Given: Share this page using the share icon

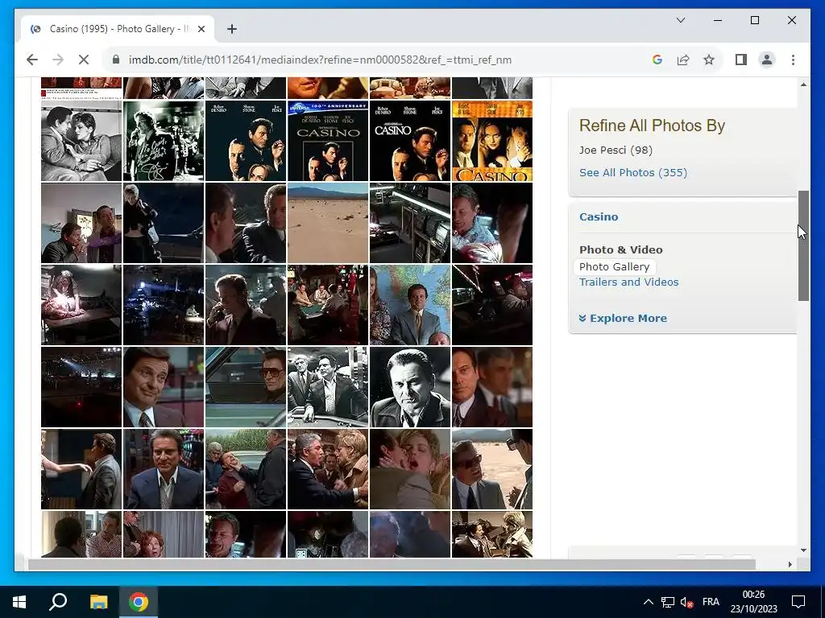Looking at the screenshot, I should pos(683,60).
